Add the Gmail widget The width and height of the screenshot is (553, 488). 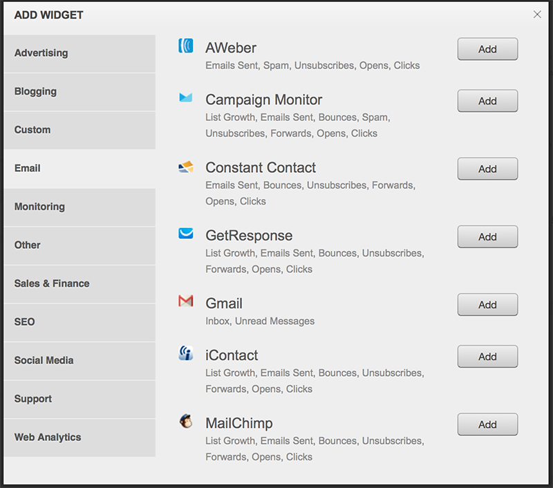click(487, 305)
